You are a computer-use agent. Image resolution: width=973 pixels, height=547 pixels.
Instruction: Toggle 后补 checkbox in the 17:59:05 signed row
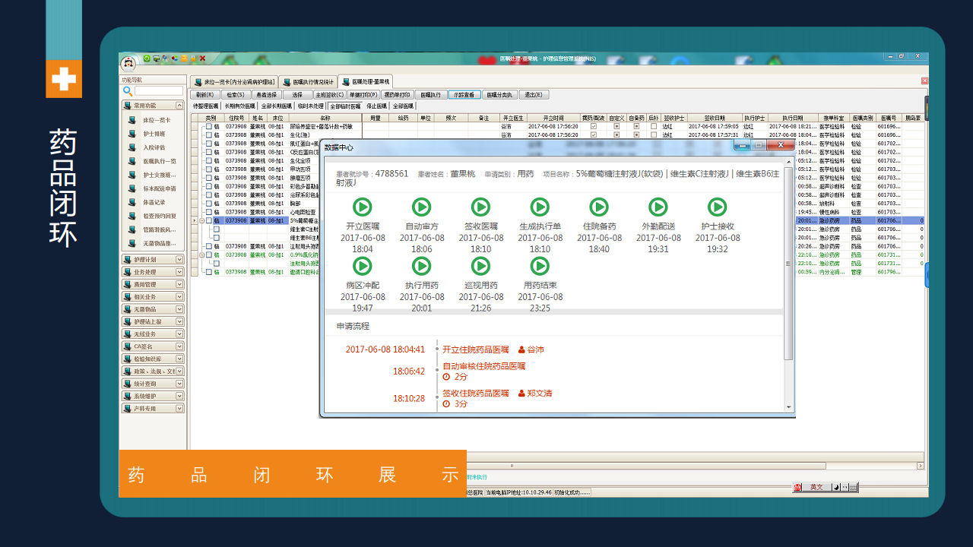pos(654,126)
